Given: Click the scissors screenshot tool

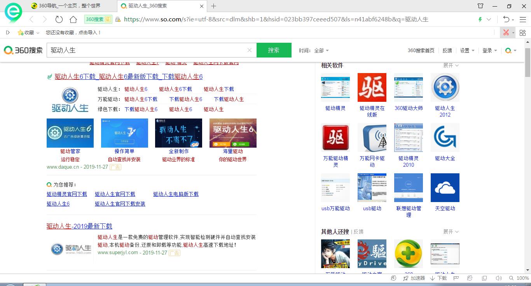Looking at the screenshot, I should pyautogui.click(x=506, y=33).
